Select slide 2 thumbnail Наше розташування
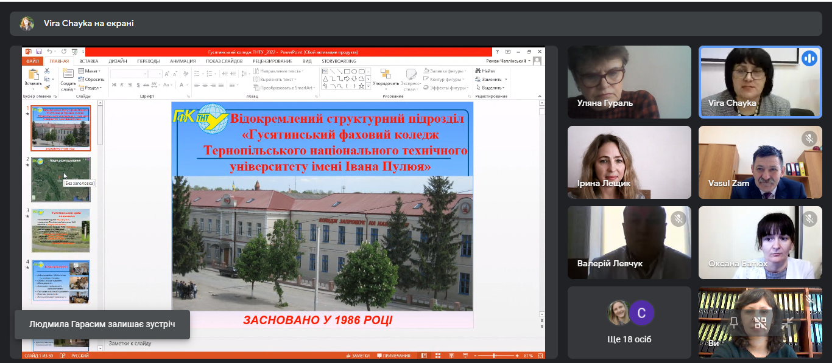832x363 pixels. pyautogui.click(x=61, y=179)
